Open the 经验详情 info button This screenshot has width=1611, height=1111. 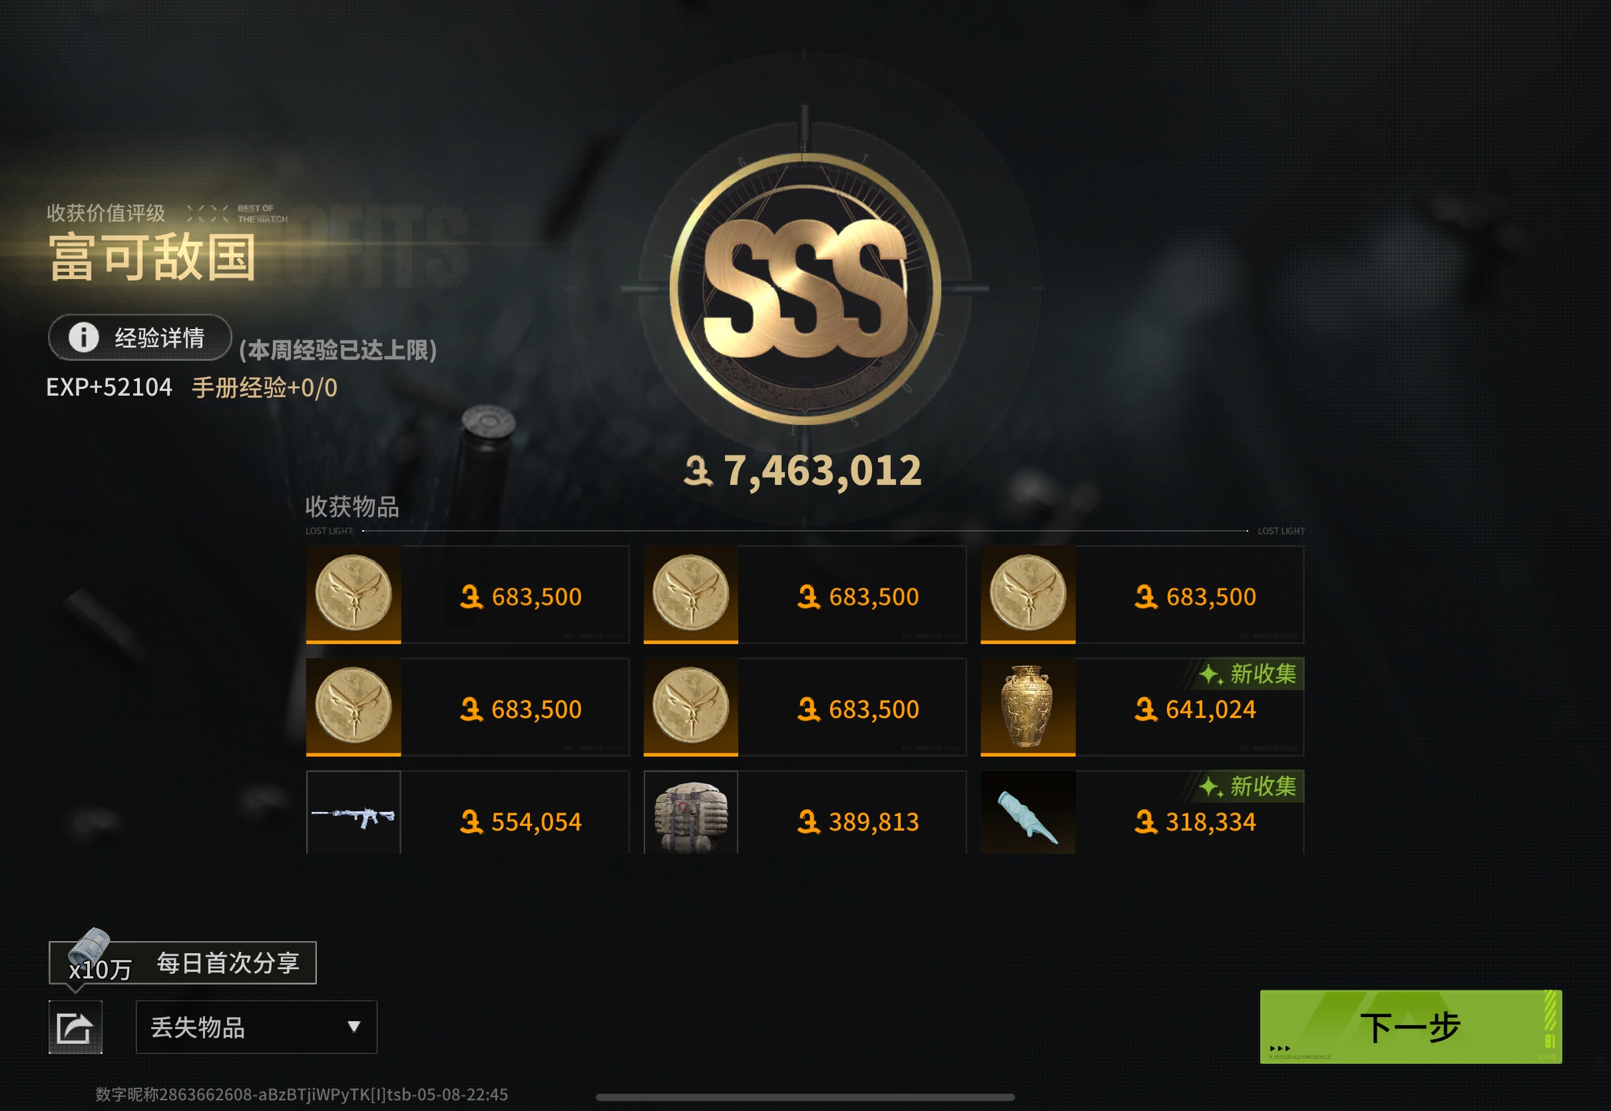click(139, 338)
